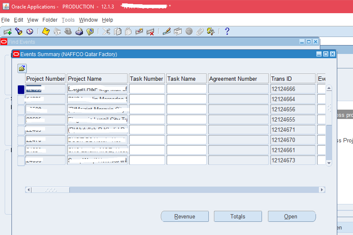Viewport: 353px width, 235px height.
Task: Open the Tools menu
Action: click(68, 20)
